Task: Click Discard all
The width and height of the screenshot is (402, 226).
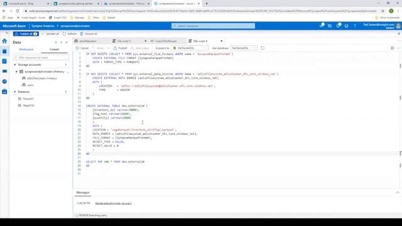Action: click(89, 34)
